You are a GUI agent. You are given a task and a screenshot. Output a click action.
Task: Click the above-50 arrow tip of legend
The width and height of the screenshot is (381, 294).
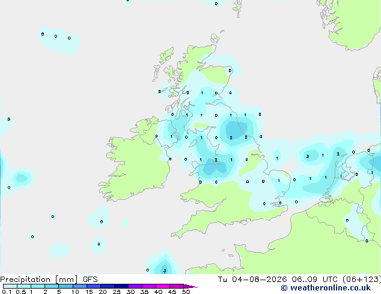(x=190, y=286)
